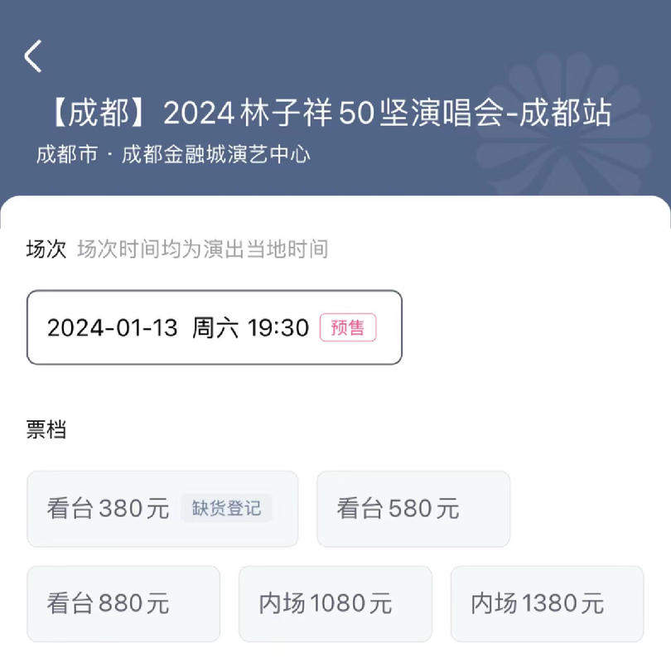Tap the venue 成都金融城演艺中心

[x=216, y=154]
